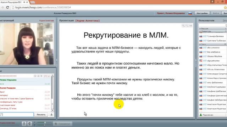Image resolution: width=227 pixels, height=127 pixels.
Task: Click the users search field
Action: pos(212,25)
